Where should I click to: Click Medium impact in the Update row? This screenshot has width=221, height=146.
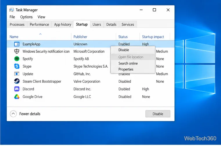tap(162, 74)
